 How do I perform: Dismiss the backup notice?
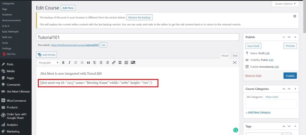tap(295, 16)
